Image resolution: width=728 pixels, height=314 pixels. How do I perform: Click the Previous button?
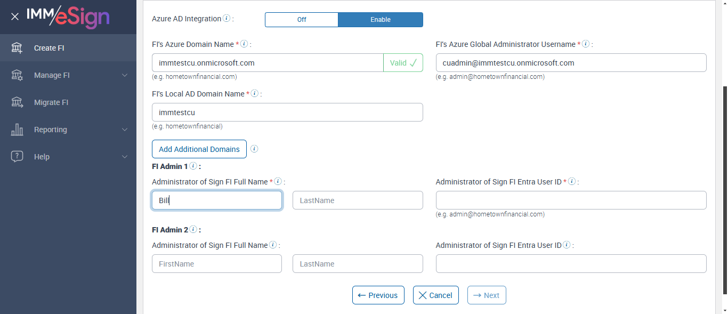378,295
